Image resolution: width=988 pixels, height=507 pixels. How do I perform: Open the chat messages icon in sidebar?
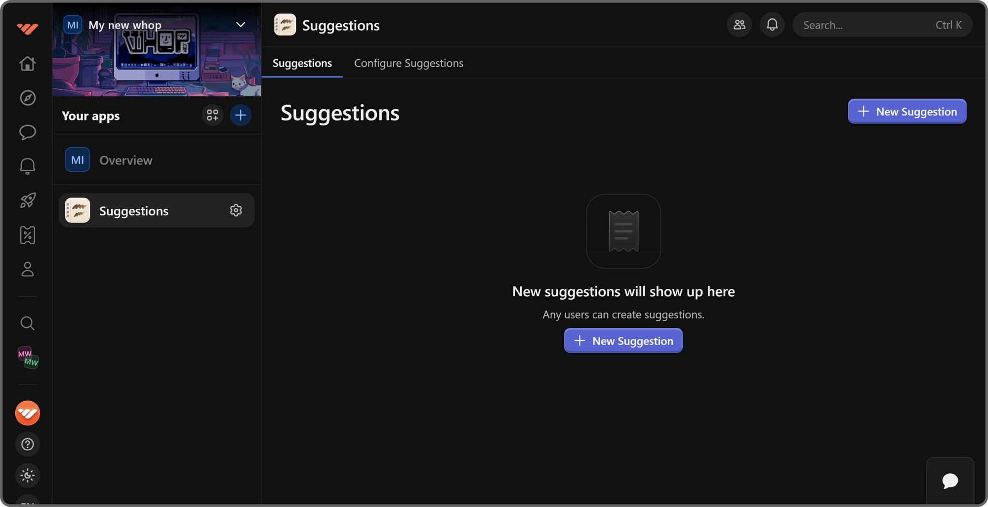click(28, 132)
